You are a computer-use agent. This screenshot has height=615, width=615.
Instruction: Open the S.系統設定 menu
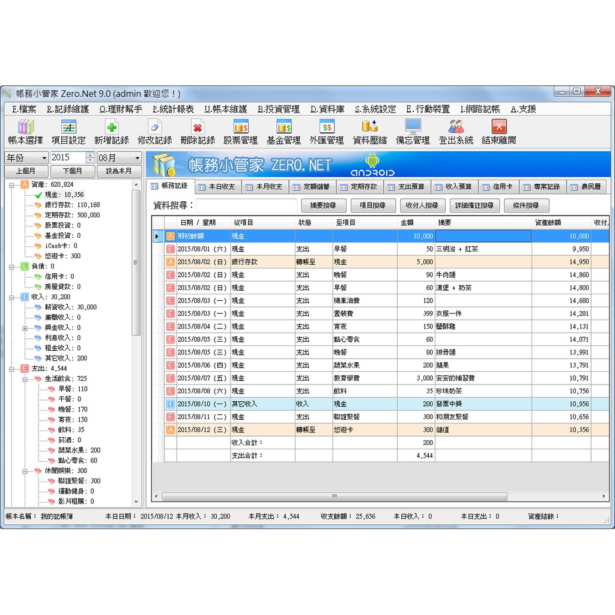pyautogui.click(x=375, y=109)
